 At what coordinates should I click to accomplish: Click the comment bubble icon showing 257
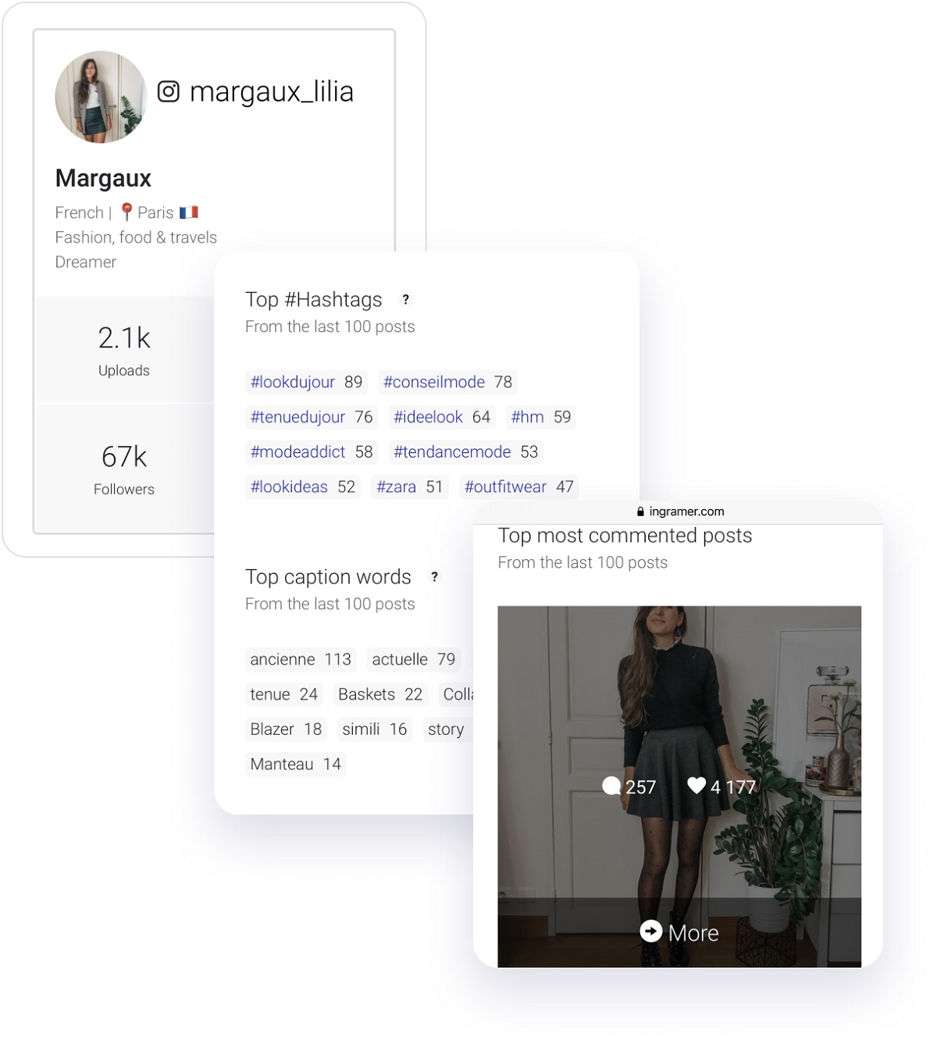pos(611,786)
